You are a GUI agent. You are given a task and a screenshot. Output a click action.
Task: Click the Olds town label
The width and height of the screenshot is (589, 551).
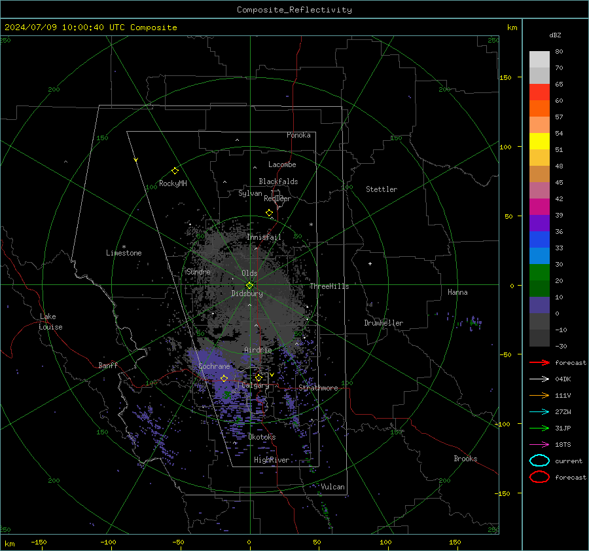(249, 273)
